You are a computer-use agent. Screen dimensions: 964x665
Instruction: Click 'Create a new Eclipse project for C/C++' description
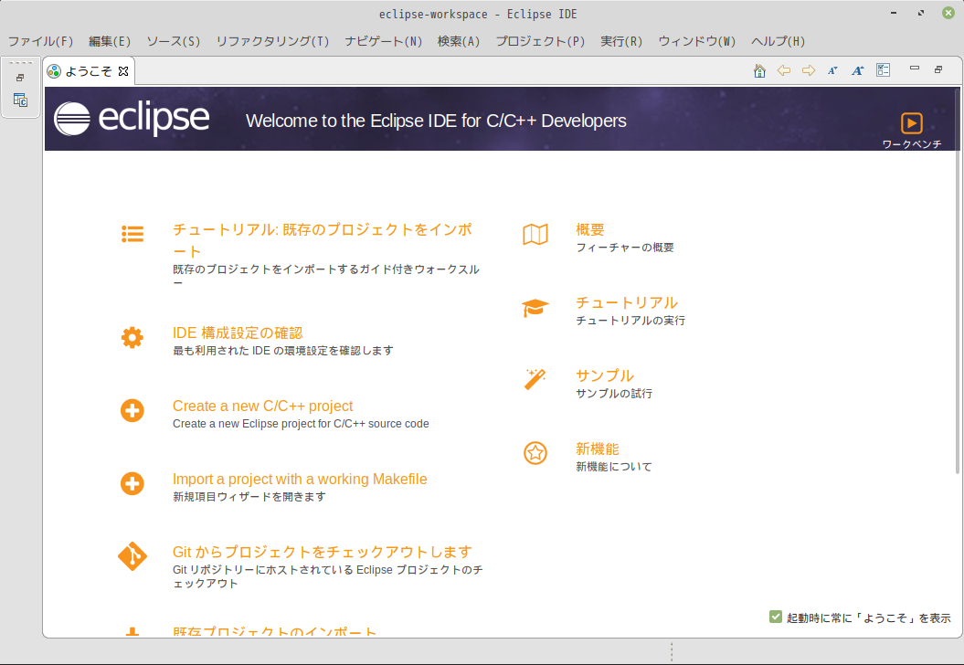click(x=301, y=424)
